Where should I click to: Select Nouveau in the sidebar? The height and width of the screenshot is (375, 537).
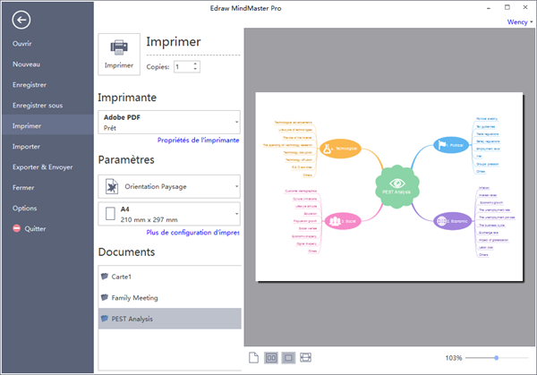tap(26, 64)
